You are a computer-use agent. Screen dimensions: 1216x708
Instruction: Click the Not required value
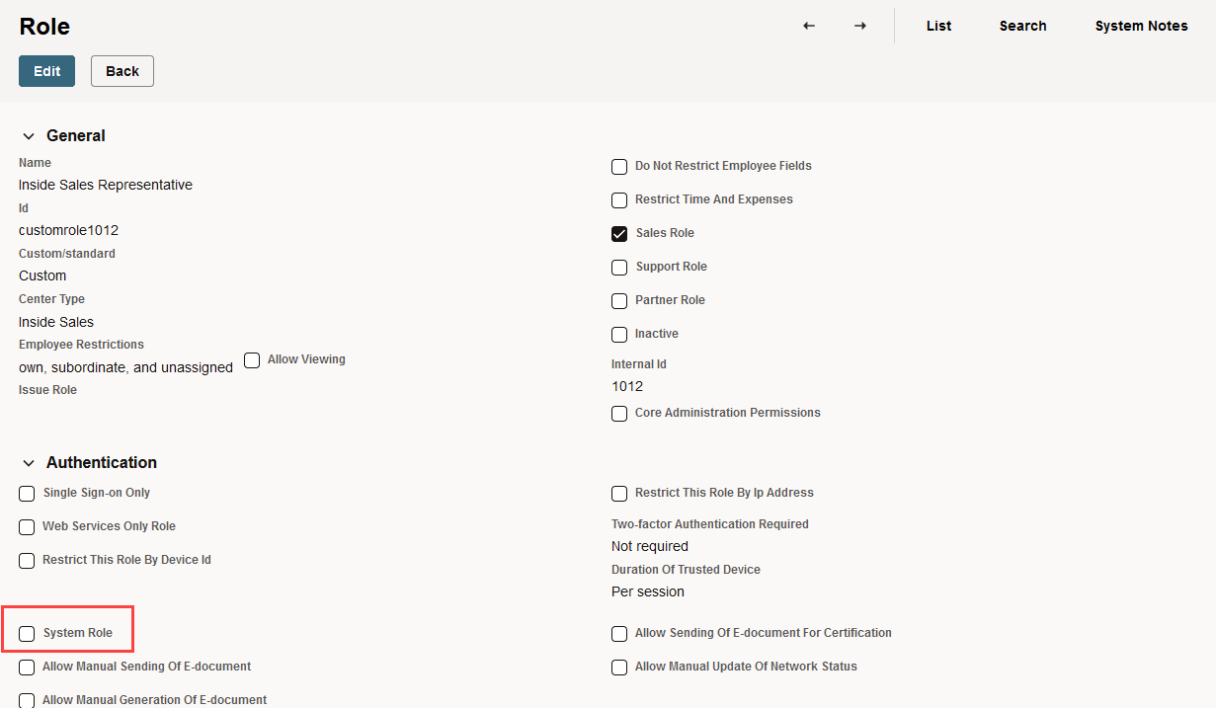[650, 546]
